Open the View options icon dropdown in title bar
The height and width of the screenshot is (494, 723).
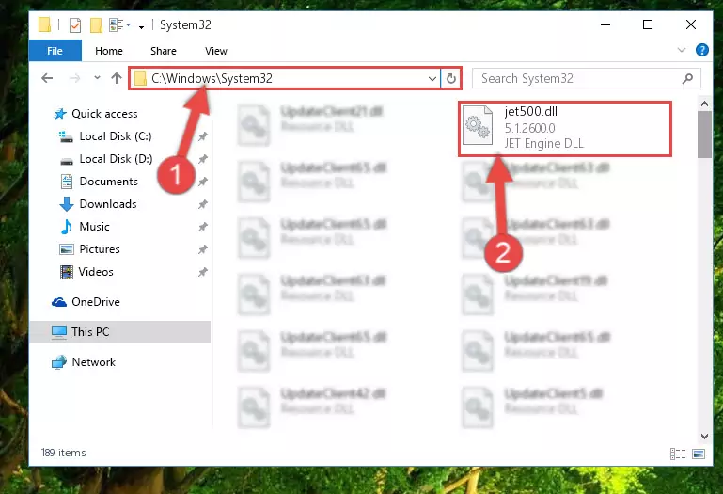click(120, 24)
